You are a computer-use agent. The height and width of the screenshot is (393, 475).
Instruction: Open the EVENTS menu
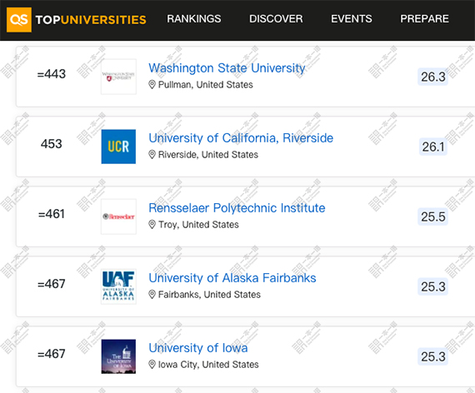352,19
